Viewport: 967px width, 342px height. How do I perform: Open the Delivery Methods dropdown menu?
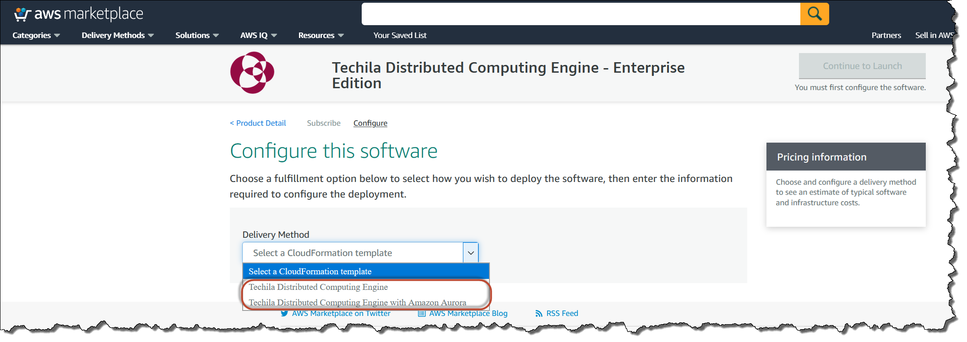[117, 36]
